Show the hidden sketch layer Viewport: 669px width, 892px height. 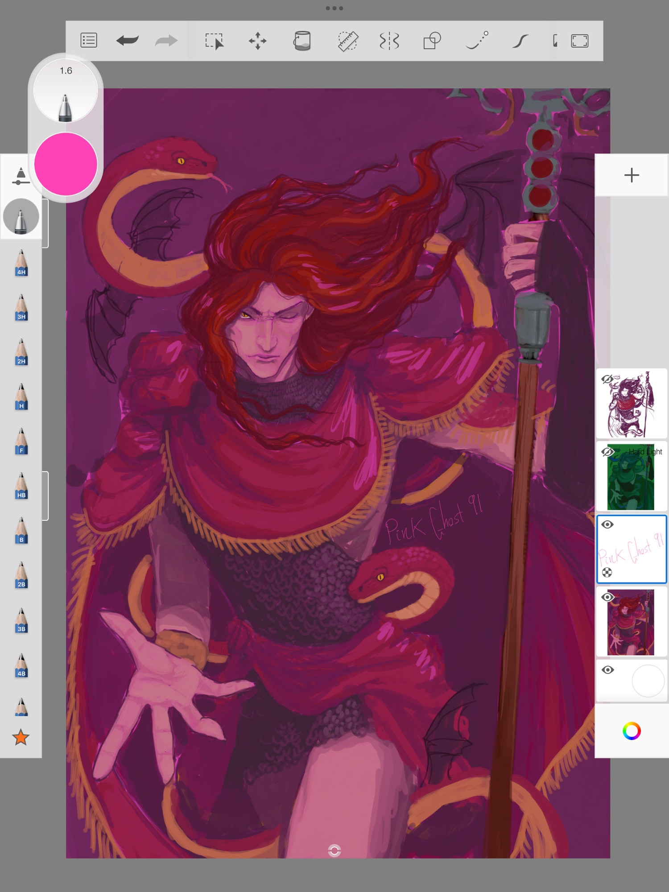click(607, 379)
